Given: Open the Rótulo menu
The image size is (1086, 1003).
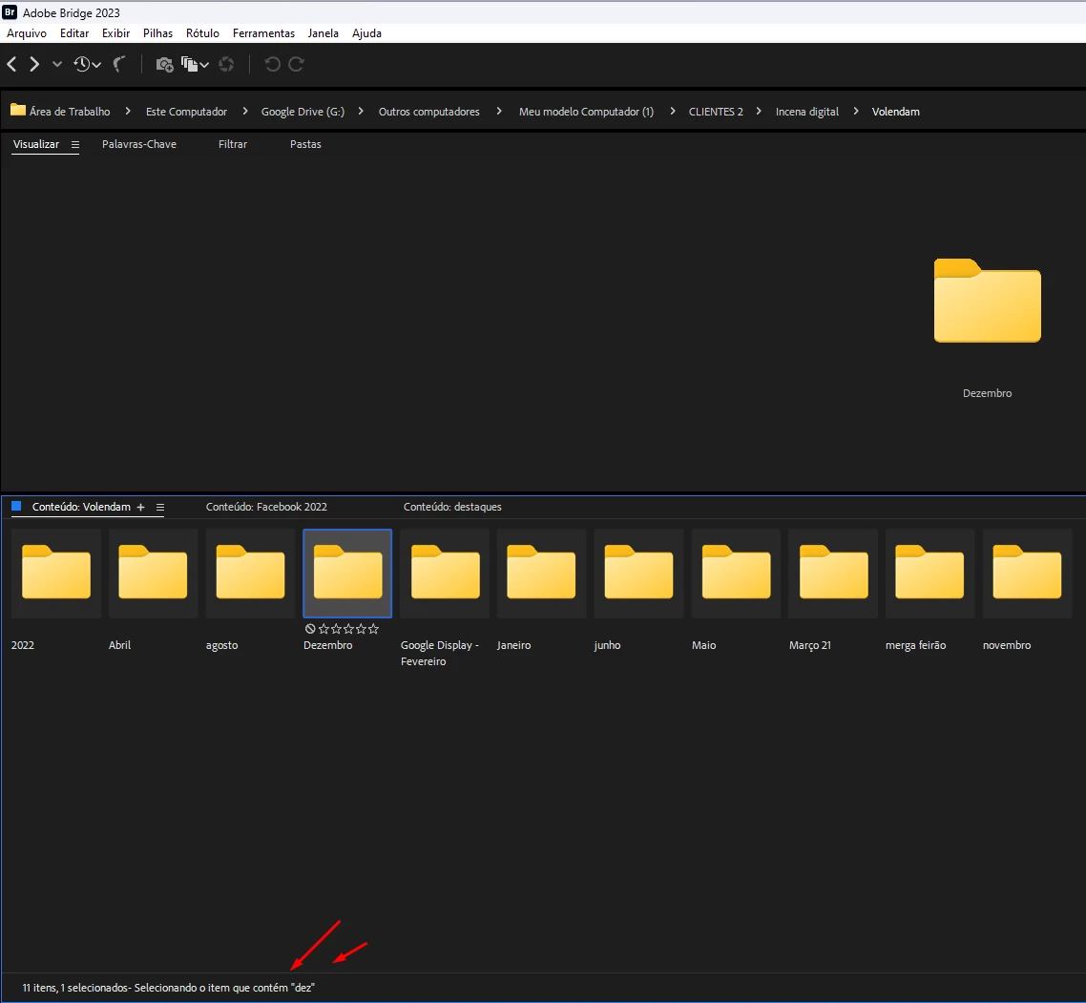Looking at the screenshot, I should [x=202, y=33].
